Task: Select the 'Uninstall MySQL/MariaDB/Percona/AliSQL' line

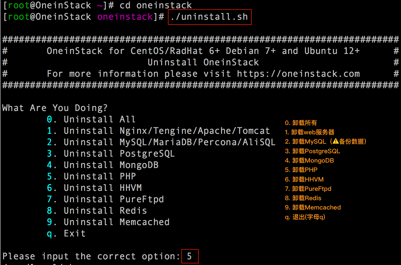Action: 161,142
